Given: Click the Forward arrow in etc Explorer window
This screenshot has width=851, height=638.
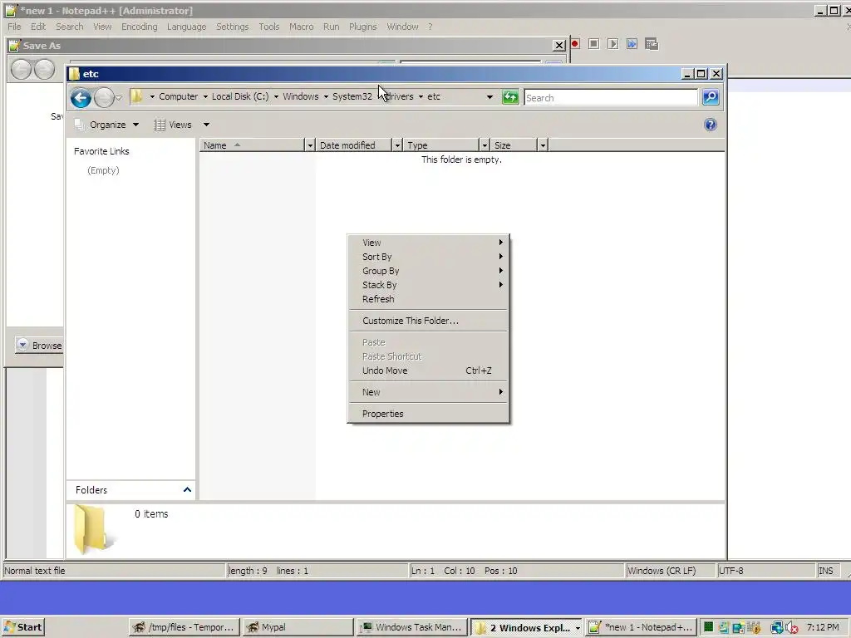Looking at the screenshot, I should tap(104, 98).
